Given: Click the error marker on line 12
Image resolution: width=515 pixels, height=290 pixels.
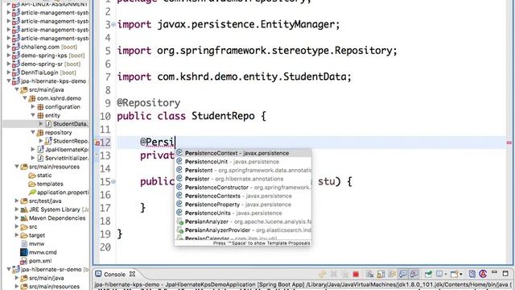Looking at the screenshot, I should point(97,143).
